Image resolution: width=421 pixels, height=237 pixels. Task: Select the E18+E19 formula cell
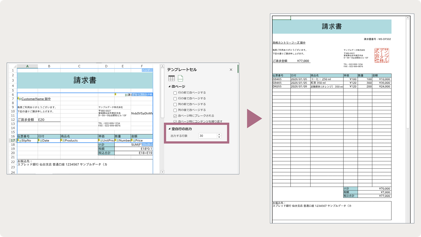point(133,153)
